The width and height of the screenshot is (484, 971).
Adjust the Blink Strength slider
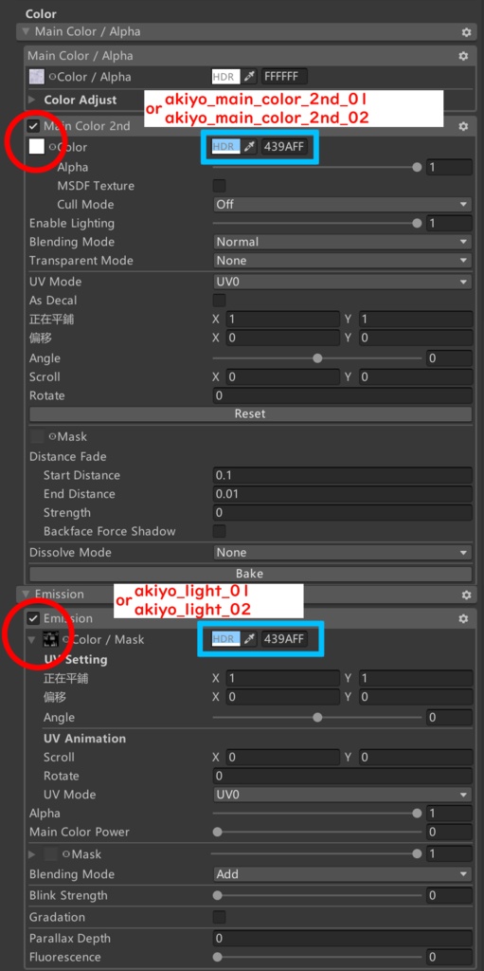[x=317, y=895]
